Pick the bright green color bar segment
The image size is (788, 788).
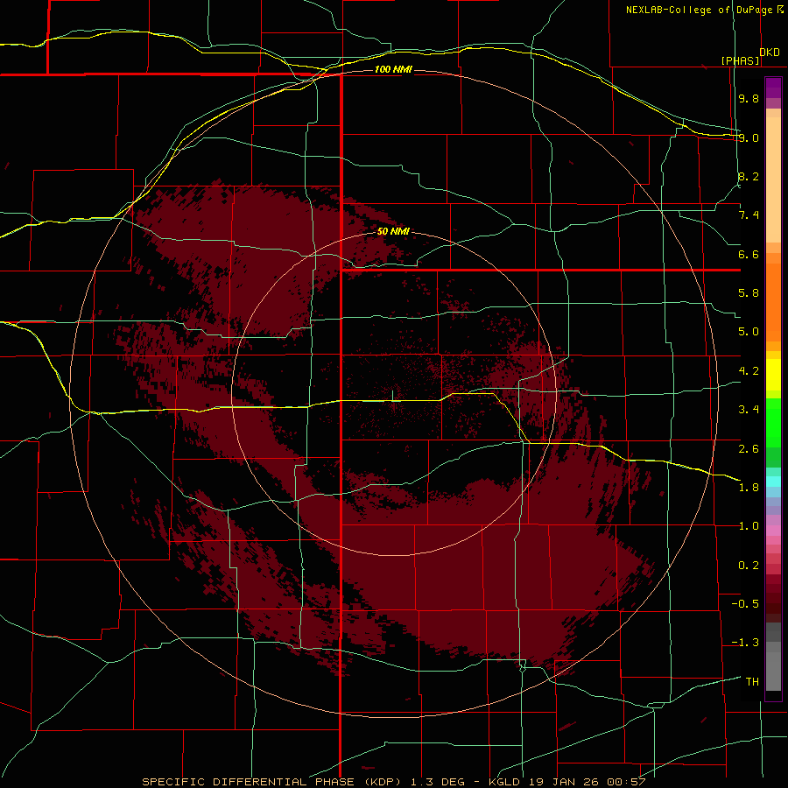point(773,423)
